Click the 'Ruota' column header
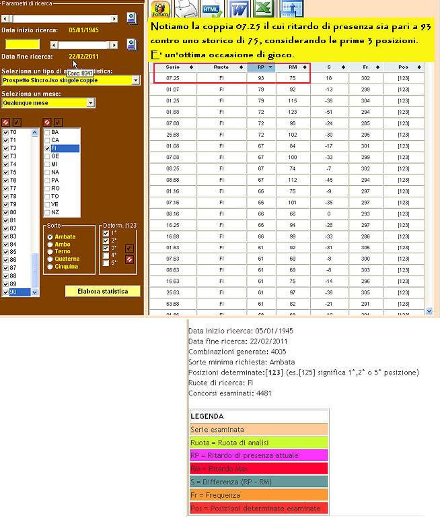440x518 pixels. click(x=221, y=67)
